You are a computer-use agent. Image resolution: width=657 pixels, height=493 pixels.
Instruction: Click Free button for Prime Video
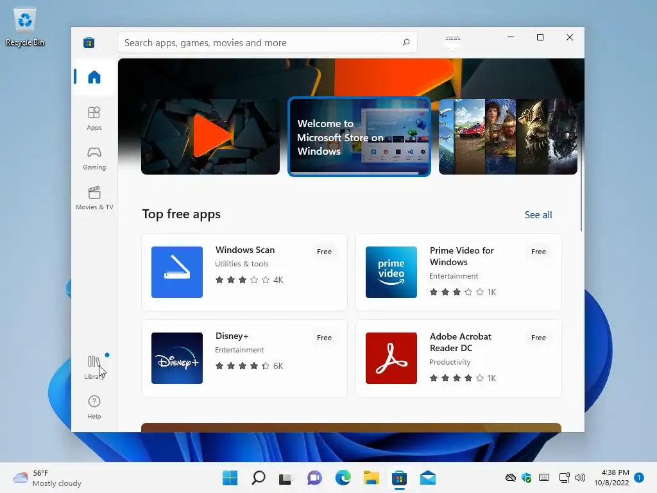[538, 252]
